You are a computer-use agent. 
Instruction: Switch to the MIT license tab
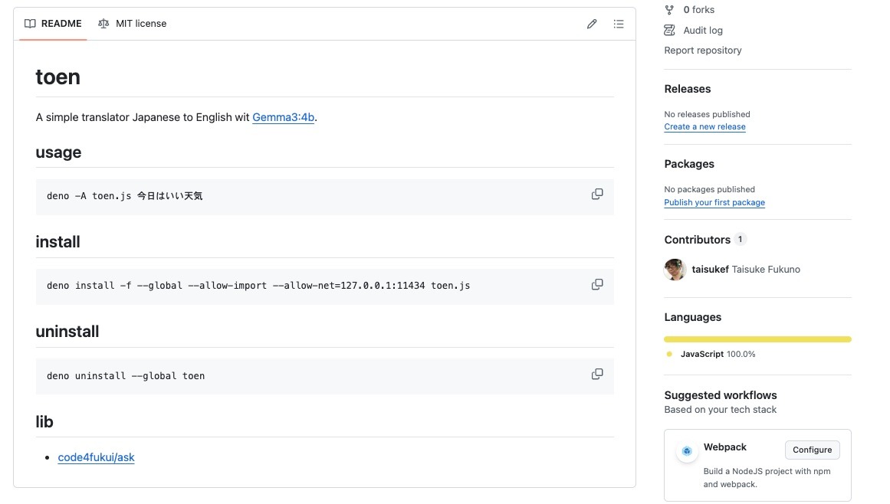tap(132, 24)
